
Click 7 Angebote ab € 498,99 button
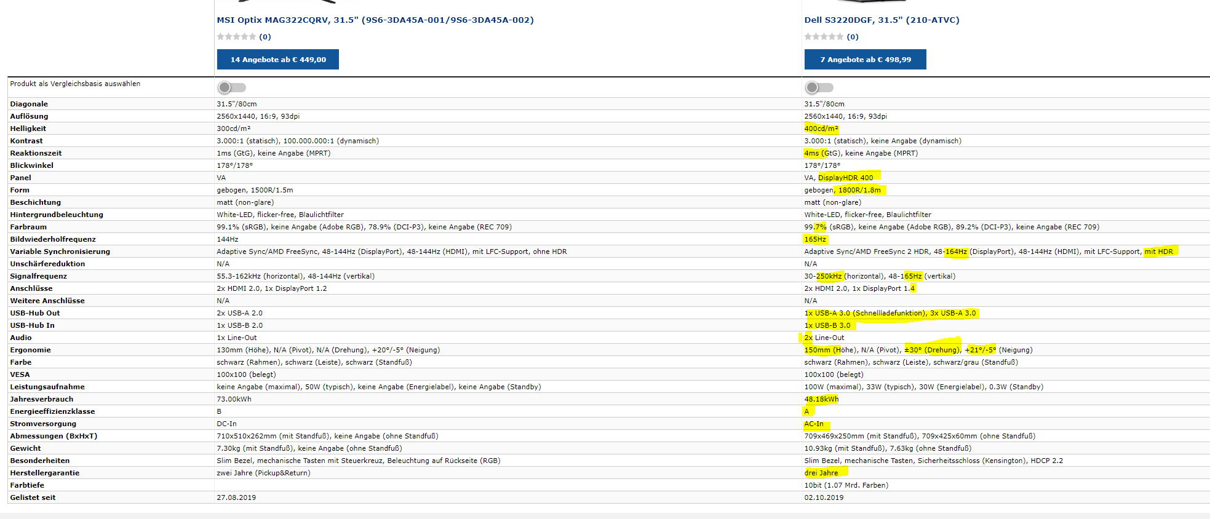(x=866, y=60)
